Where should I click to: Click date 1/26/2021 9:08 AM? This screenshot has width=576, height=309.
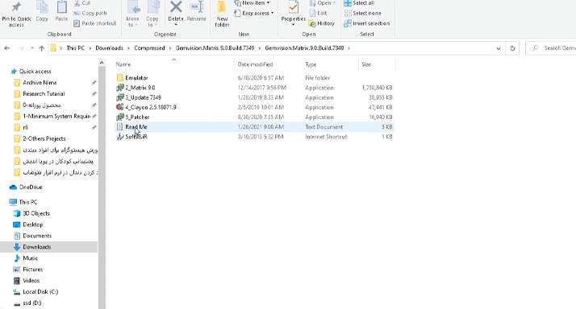point(261,127)
